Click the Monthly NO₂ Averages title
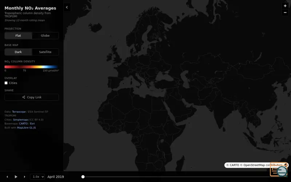This screenshot has width=291, height=182. pos(30,8)
